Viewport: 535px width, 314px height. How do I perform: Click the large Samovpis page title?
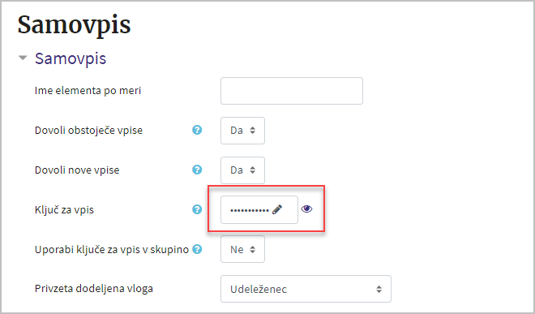[74, 25]
